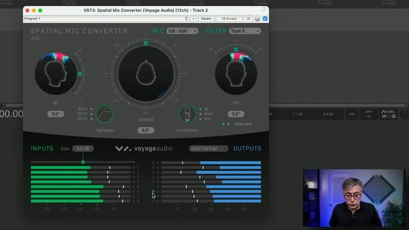Image resolution: width=409 pixels, height=230 pixels.
Task: Click the Param button
Action: tap(206, 19)
